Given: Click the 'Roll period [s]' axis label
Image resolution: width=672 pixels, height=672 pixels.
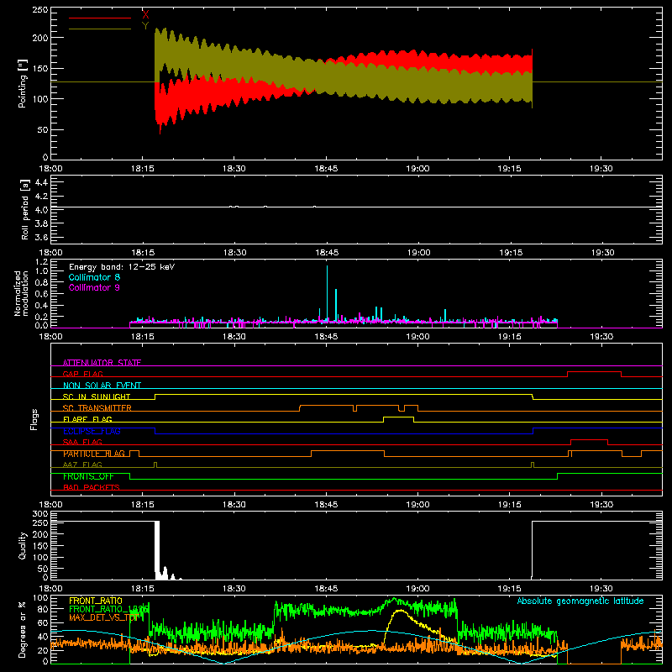Looking at the screenshot, I should 25,209.
